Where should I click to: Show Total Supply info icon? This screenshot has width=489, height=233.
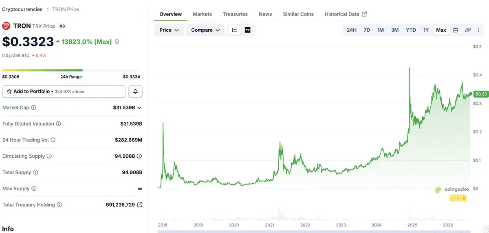click(x=35, y=172)
